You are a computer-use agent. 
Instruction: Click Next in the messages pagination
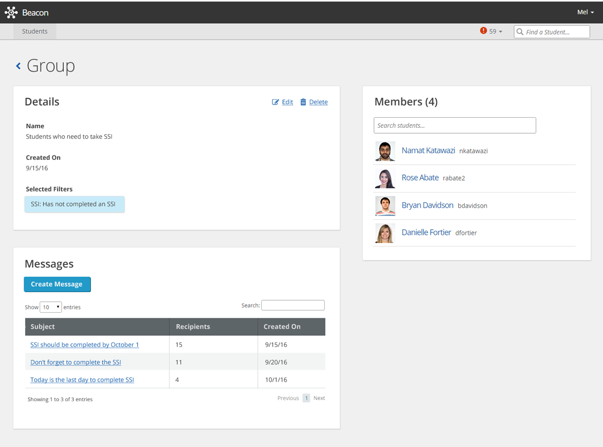pyautogui.click(x=319, y=398)
